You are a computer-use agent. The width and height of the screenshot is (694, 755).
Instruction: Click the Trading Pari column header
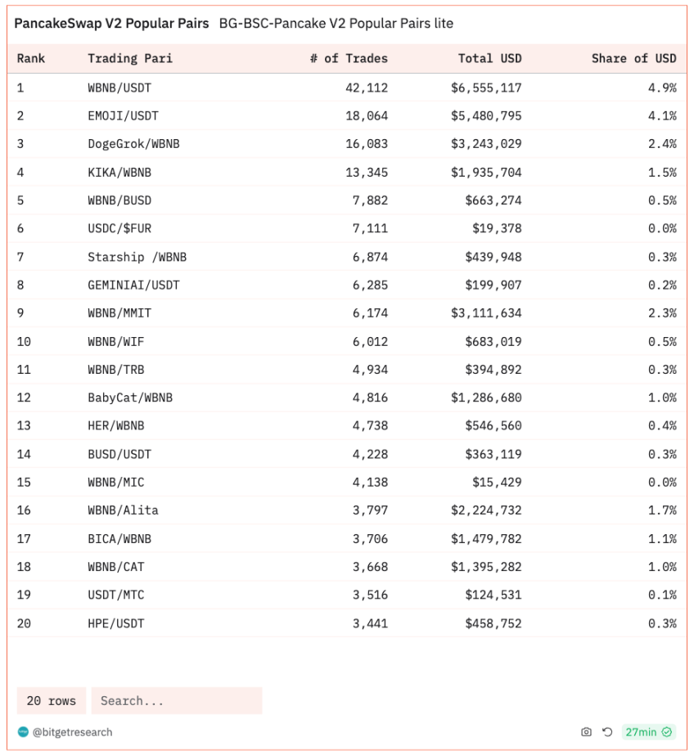pos(130,58)
